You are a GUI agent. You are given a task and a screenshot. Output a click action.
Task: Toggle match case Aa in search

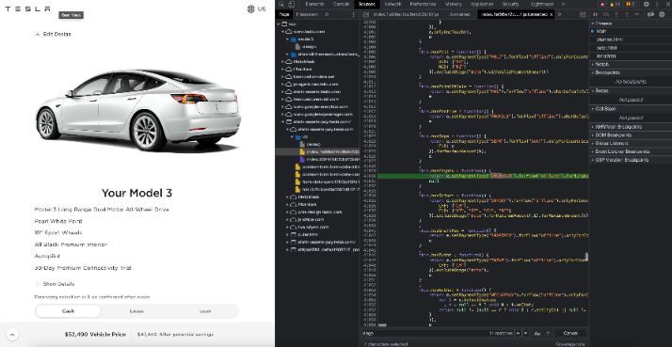coord(537,333)
